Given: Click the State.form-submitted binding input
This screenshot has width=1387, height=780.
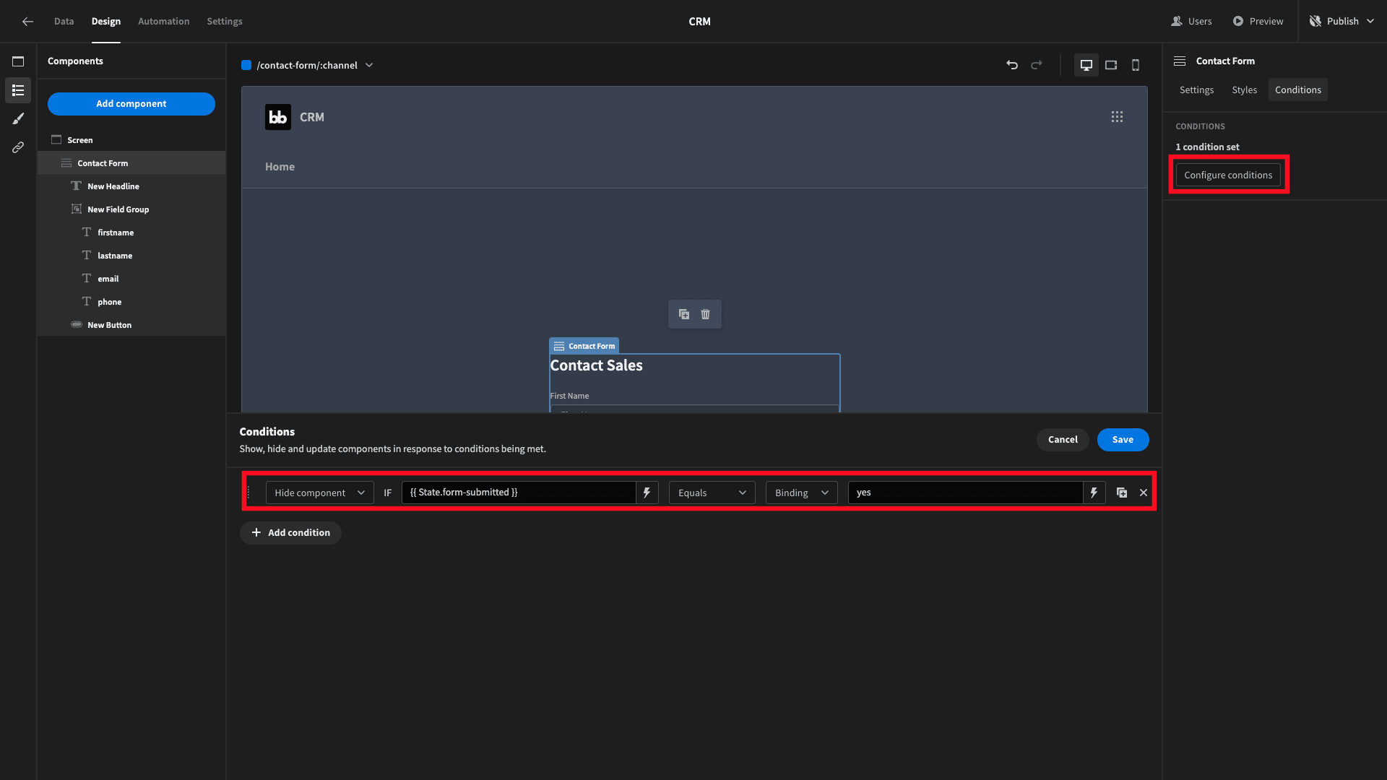Looking at the screenshot, I should 519,493.
